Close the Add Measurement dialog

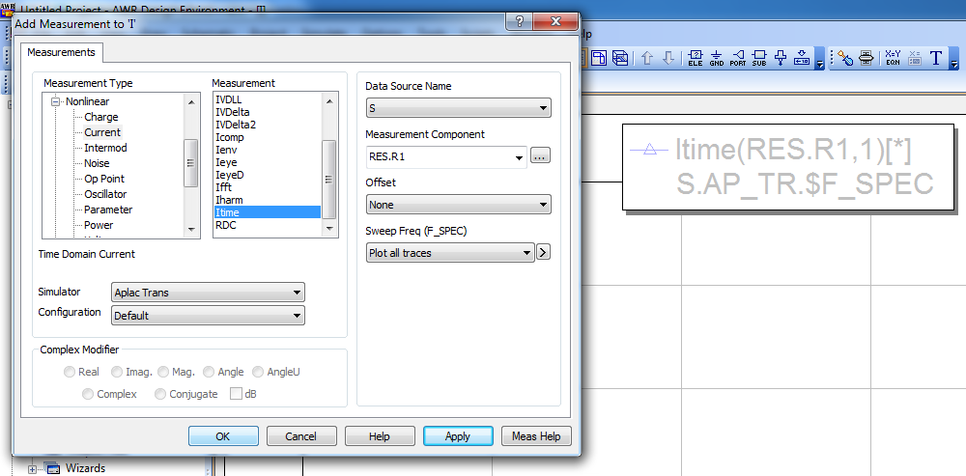click(x=555, y=21)
